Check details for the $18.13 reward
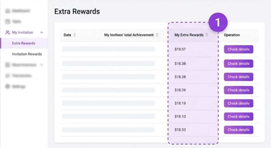This screenshot has height=148, width=271. (x=238, y=116)
